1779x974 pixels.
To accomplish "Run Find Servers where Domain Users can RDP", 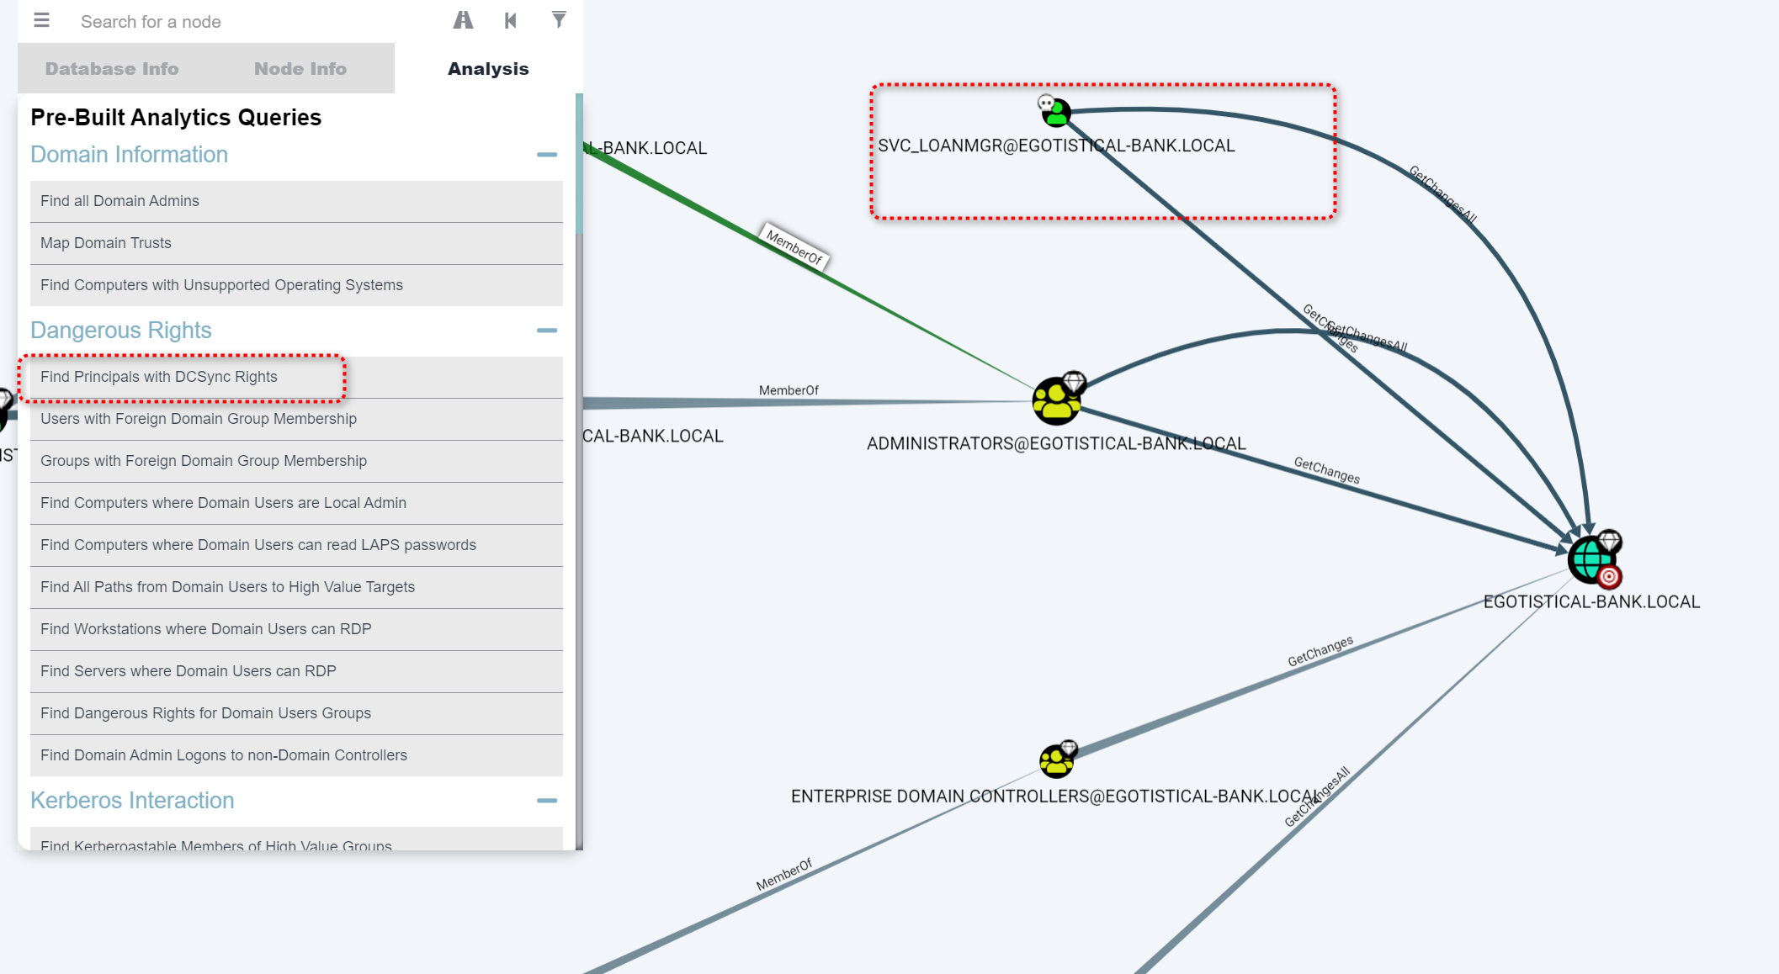I will [x=296, y=671].
